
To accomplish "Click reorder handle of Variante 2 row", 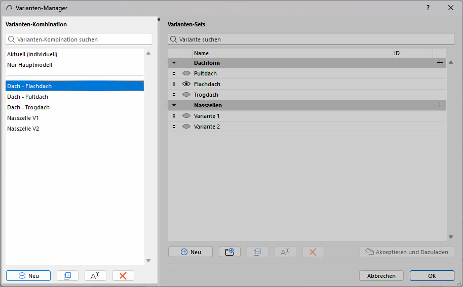I will click(x=174, y=127).
